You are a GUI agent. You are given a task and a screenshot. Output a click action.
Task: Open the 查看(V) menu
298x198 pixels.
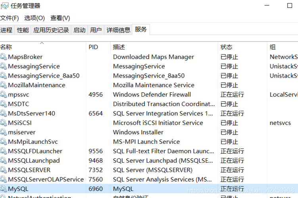(x=60, y=18)
